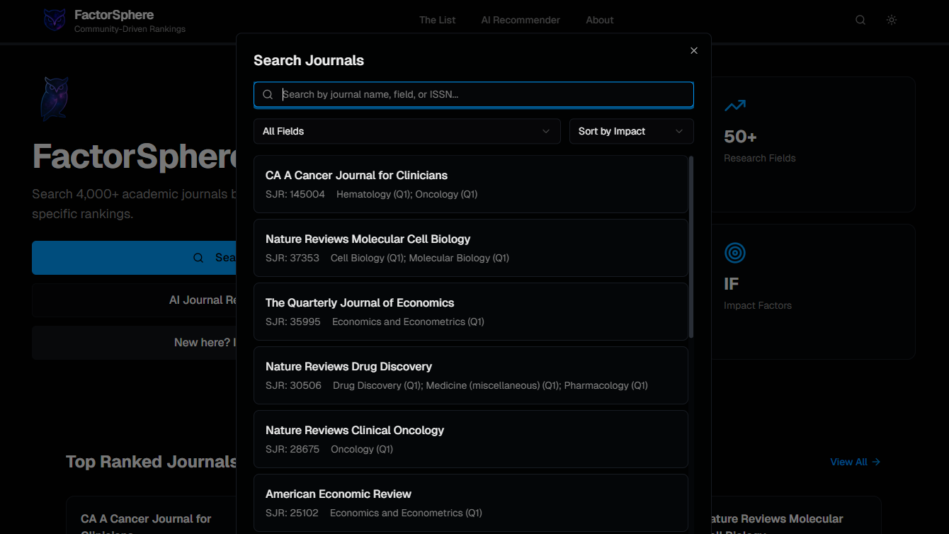Screen dimensions: 949x534
Task: Click the target icon above Impact Factors
Action: tap(735, 252)
